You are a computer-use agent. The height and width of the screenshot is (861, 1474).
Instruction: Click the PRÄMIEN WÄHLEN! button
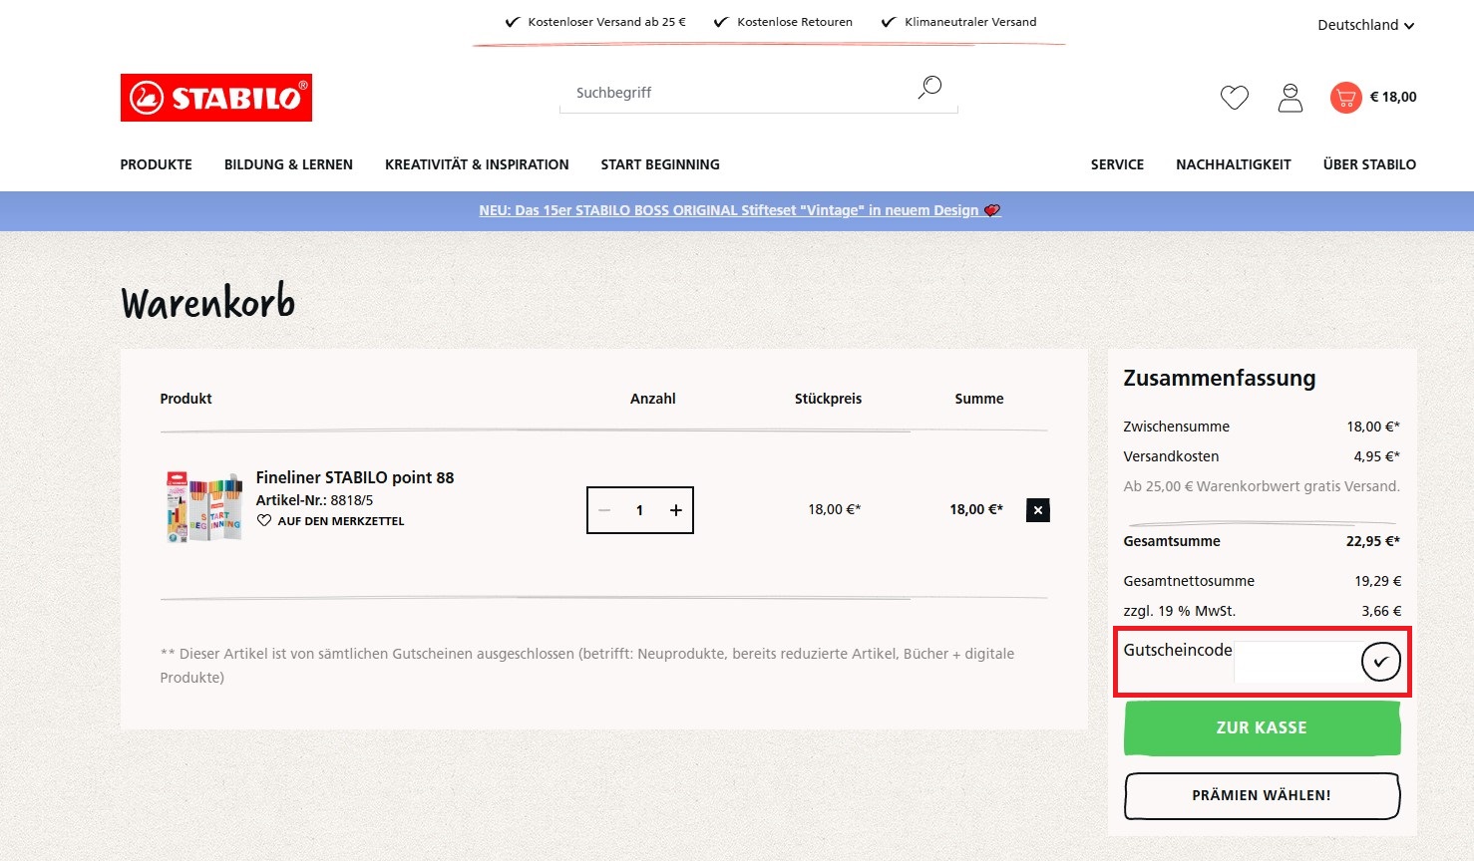pyautogui.click(x=1262, y=795)
